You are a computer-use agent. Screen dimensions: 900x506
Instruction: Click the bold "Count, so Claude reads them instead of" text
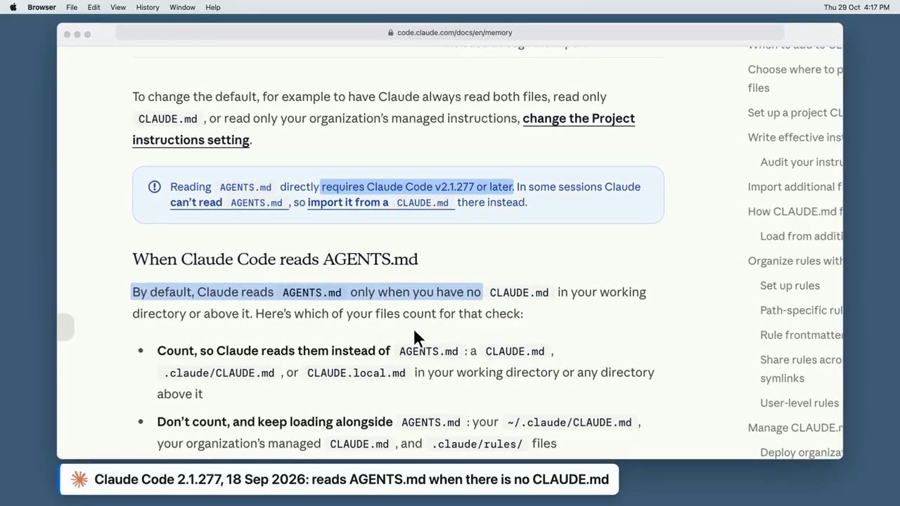274,351
